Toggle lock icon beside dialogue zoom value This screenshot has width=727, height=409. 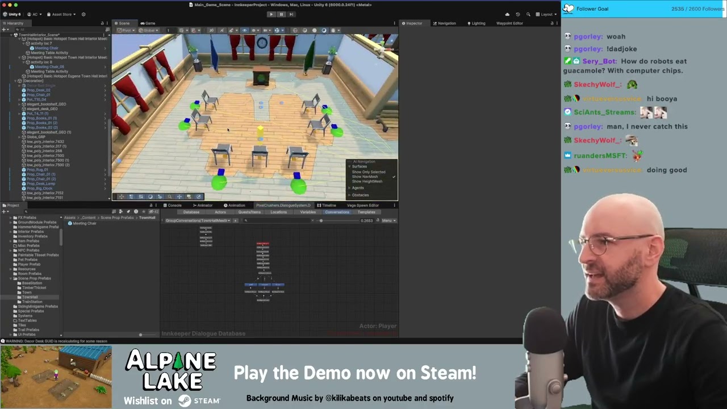pyautogui.click(x=378, y=220)
